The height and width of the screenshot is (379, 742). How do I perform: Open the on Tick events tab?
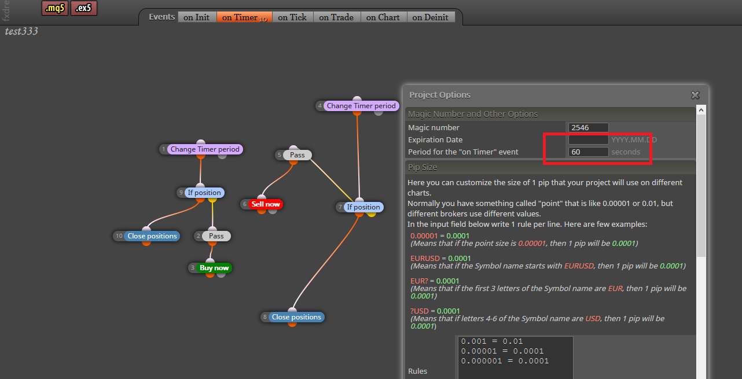pos(292,17)
